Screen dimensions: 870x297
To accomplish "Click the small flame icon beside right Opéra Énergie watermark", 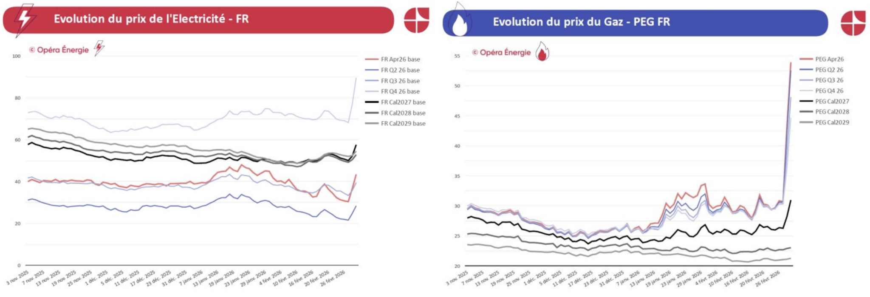I will [x=542, y=52].
